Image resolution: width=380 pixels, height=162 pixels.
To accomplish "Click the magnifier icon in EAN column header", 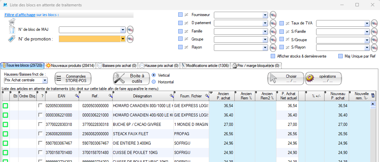I will 77,96.
